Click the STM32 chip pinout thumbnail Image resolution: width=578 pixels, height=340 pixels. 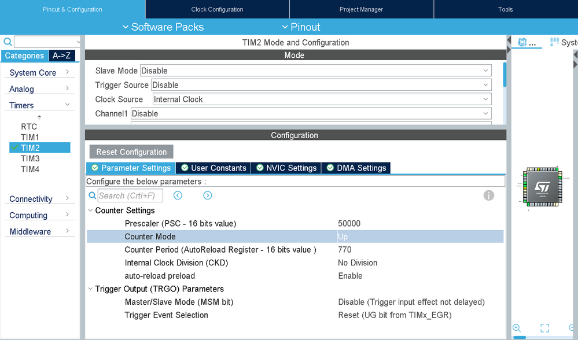coord(542,187)
